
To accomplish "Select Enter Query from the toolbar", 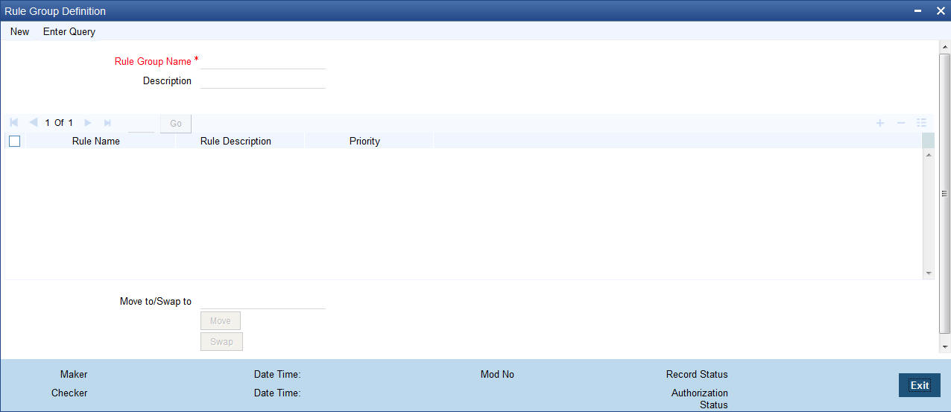I will pyautogui.click(x=69, y=31).
